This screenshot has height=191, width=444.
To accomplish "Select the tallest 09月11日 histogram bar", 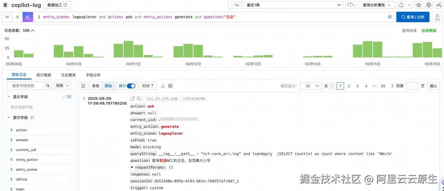I will [128, 49].
